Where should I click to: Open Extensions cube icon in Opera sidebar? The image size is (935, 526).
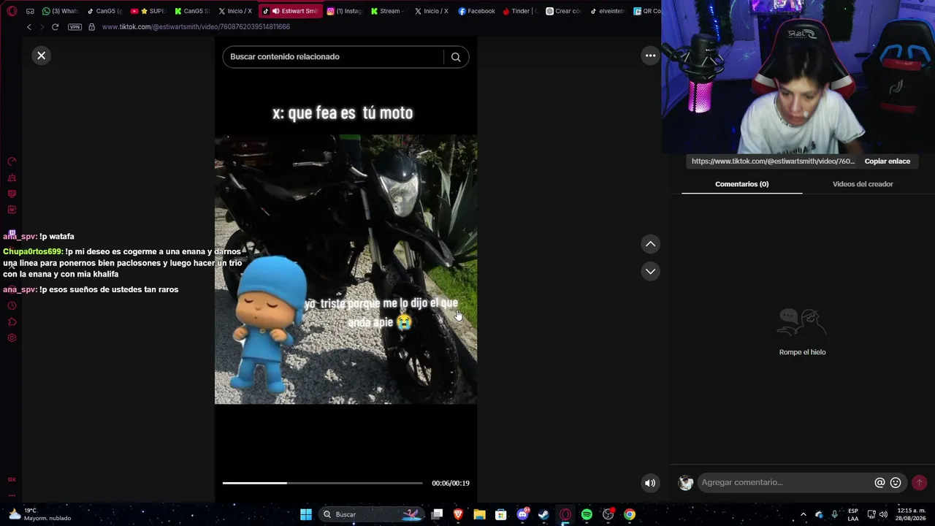point(12,322)
